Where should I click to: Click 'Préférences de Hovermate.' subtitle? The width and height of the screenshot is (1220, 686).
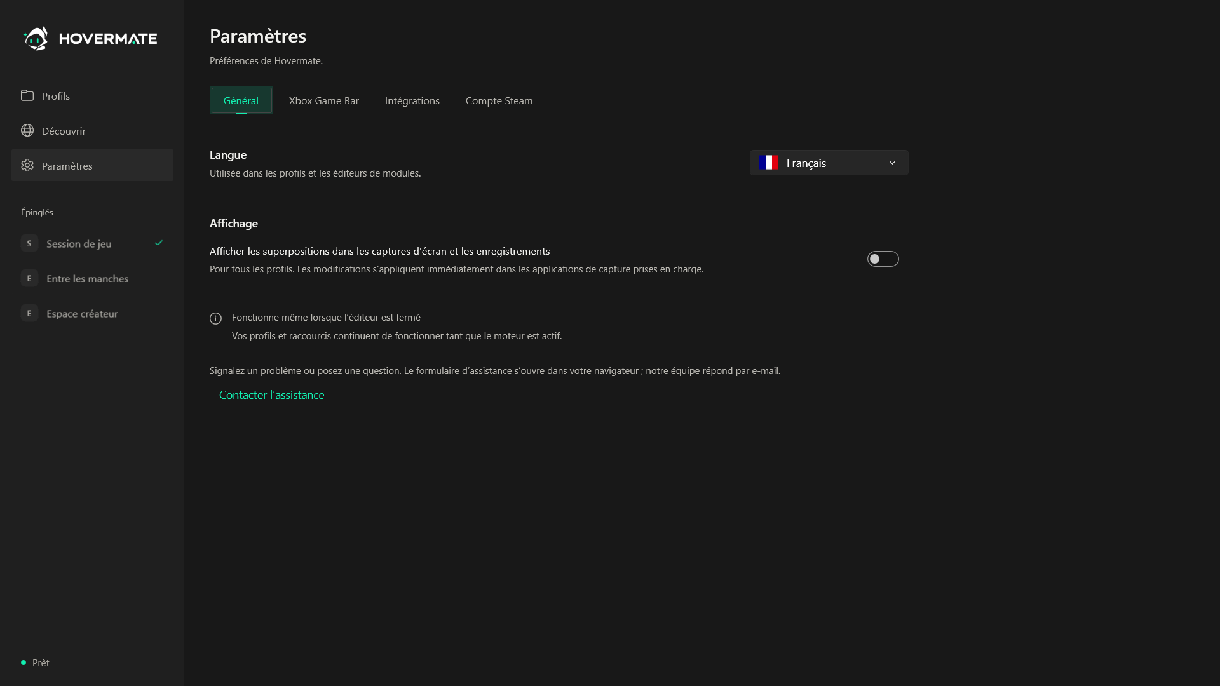tap(266, 60)
